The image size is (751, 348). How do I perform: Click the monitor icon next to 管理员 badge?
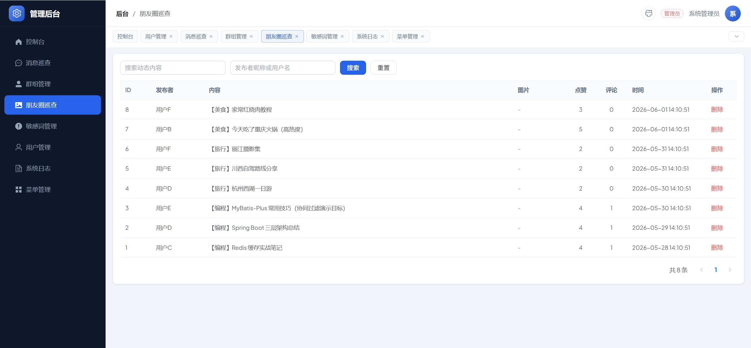649,13
